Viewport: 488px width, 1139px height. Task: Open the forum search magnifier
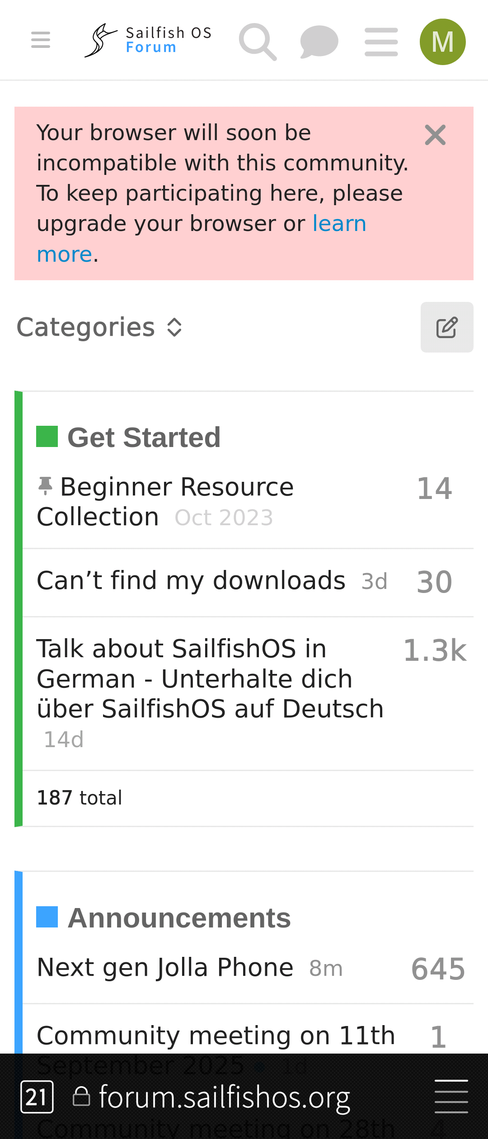click(x=258, y=42)
